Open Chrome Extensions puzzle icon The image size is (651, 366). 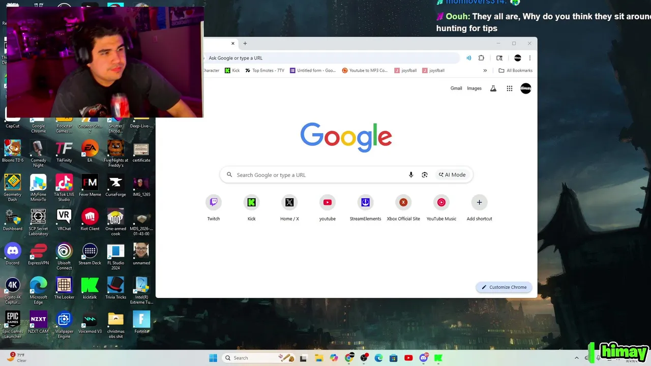pyautogui.click(x=481, y=58)
